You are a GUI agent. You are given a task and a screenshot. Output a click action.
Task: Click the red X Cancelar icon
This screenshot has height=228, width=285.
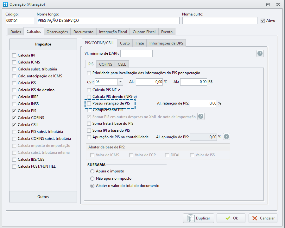(x=255, y=218)
